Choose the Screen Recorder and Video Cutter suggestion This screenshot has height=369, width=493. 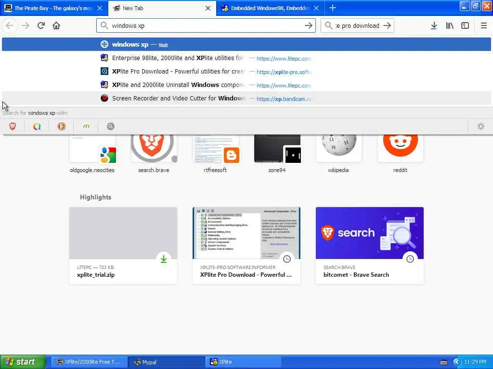tap(246, 98)
